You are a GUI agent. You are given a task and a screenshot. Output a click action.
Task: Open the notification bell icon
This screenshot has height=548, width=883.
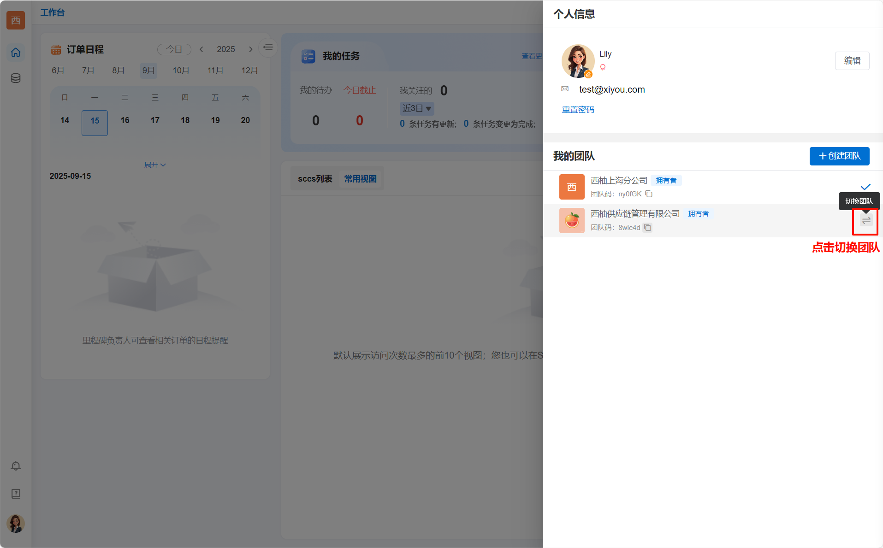click(x=16, y=466)
